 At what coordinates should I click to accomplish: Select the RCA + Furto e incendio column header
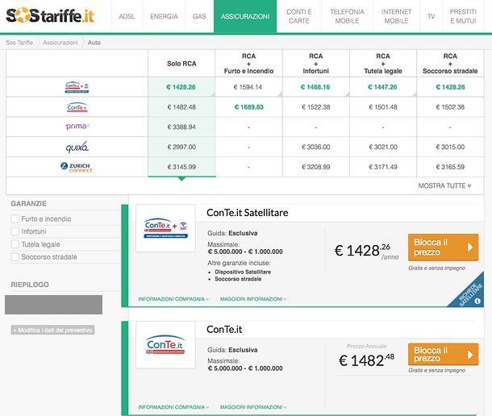pos(248,64)
